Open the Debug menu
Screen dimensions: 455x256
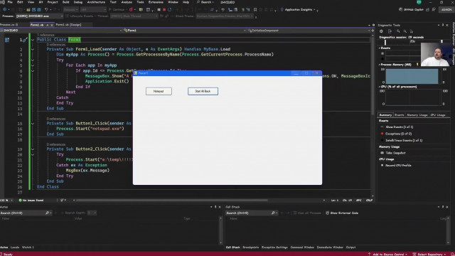pos(77,2)
